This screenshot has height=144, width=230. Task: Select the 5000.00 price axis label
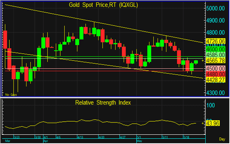215,8
